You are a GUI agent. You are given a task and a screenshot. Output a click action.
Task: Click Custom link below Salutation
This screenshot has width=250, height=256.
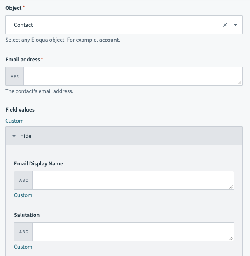[23, 247]
